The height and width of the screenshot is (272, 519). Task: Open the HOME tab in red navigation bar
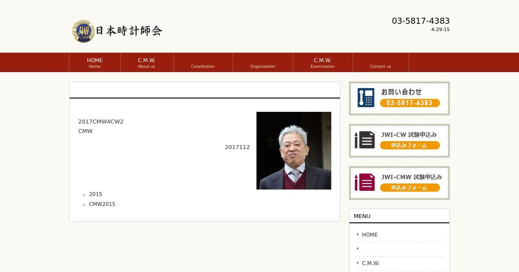point(95,63)
